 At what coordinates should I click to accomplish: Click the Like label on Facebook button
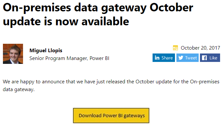(213, 58)
